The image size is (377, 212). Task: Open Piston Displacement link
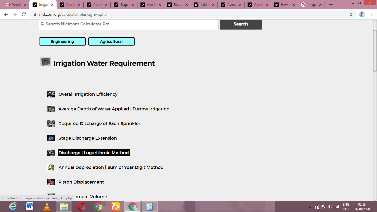[81, 182]
